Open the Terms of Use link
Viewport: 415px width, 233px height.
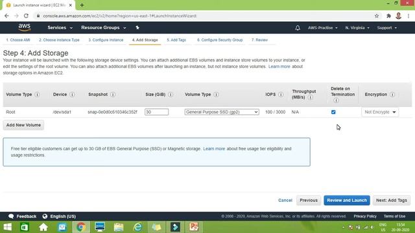click(394, 216)
